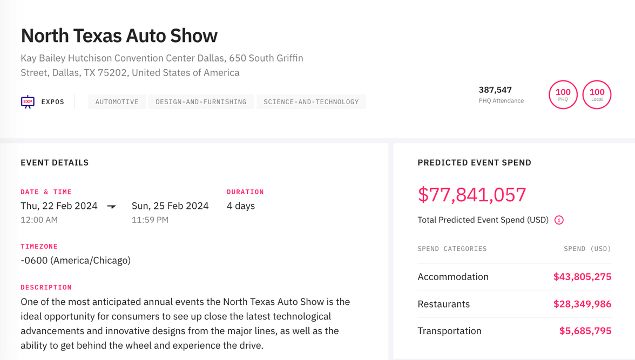Click the Restaurants spend amount $28,349,986
Viewport: 635px width, 360px height.
pyautogui.click(x=582, y=304)
